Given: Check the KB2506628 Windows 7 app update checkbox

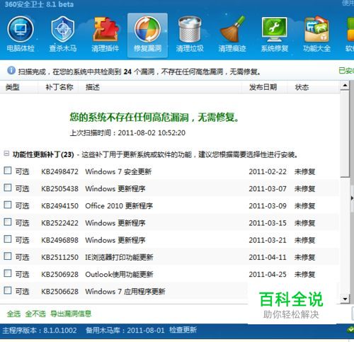Looking at the screenshot, I should click(x=8, y=290).
